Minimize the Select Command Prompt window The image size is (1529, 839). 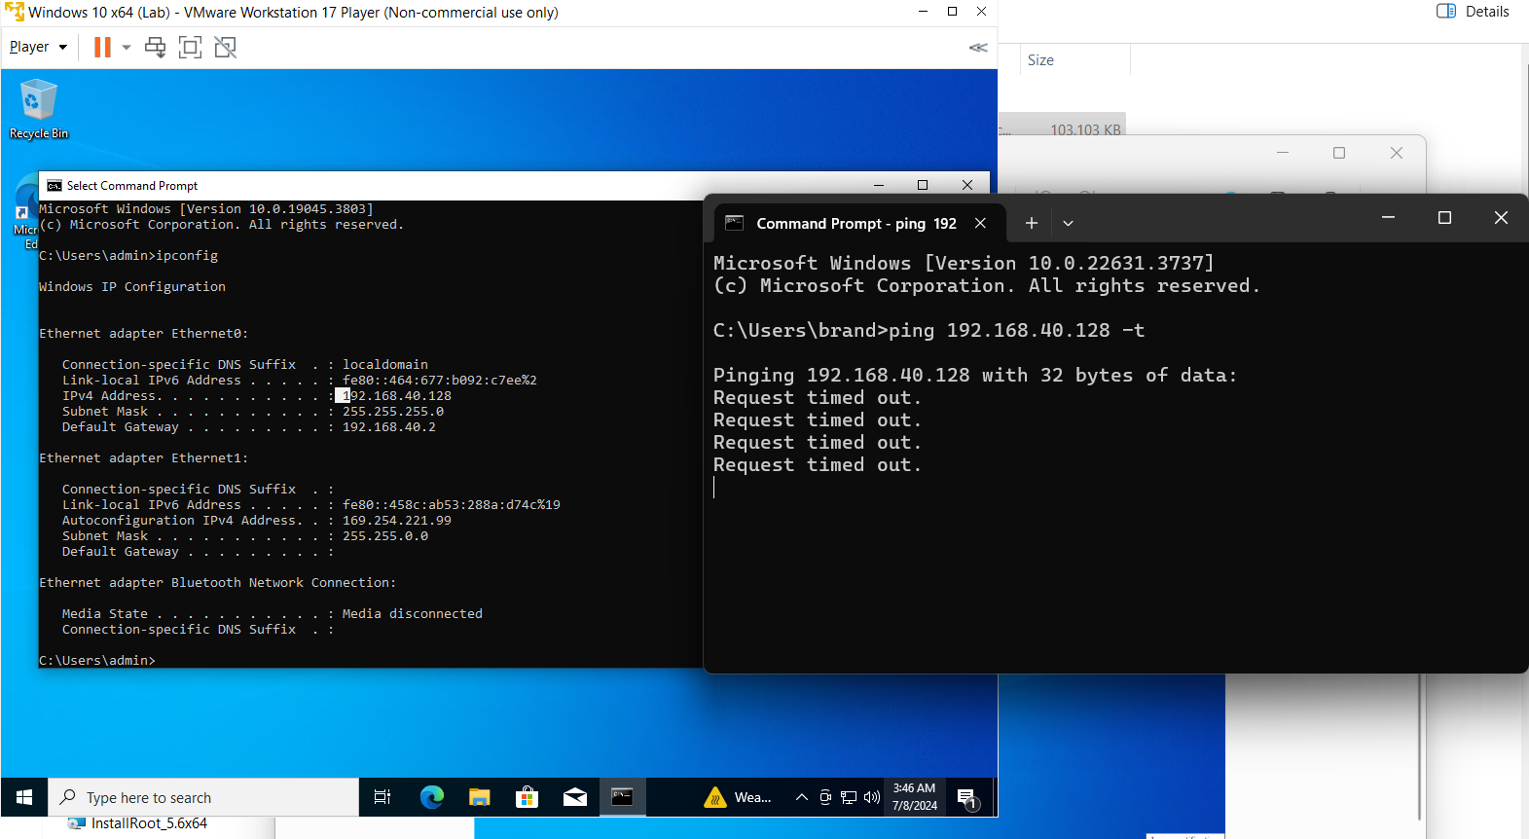coord(878,185)
